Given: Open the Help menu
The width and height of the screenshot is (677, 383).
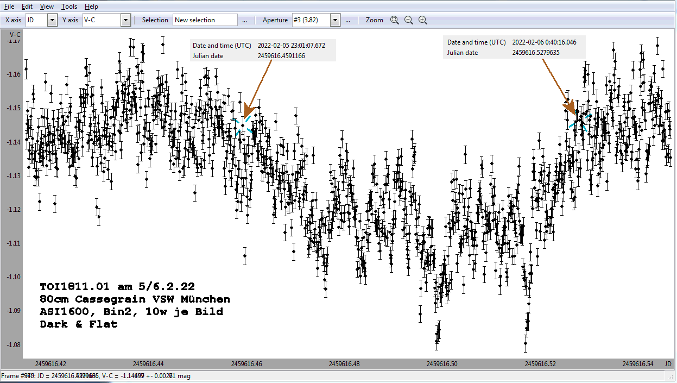Looking at the screenshot, I should [x=92, y=7].
